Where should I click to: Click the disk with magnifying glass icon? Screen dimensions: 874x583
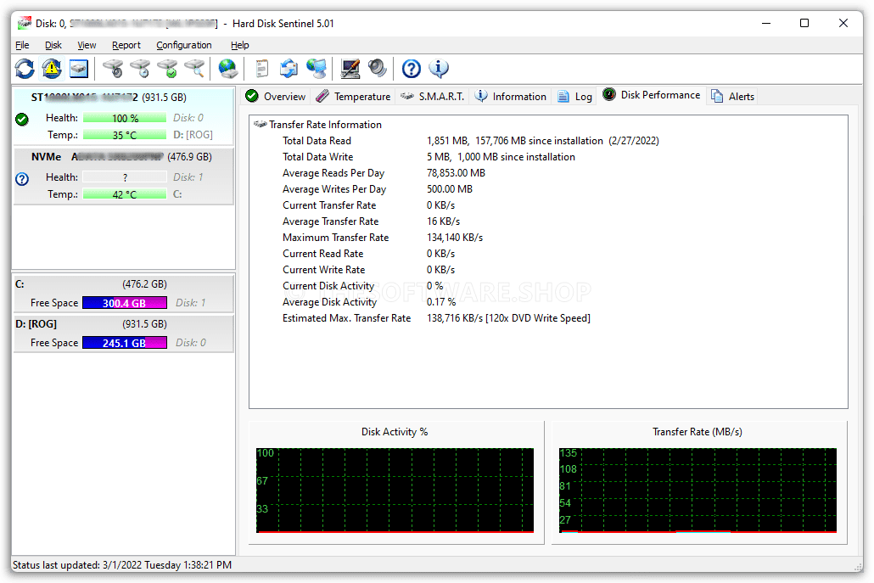[x=194, y=69]
